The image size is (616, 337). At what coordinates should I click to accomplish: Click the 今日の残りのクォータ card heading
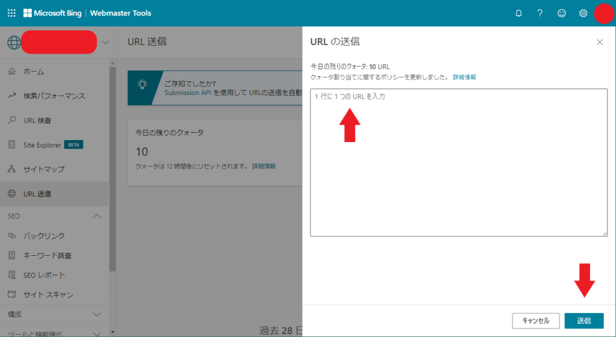[170, 133]
